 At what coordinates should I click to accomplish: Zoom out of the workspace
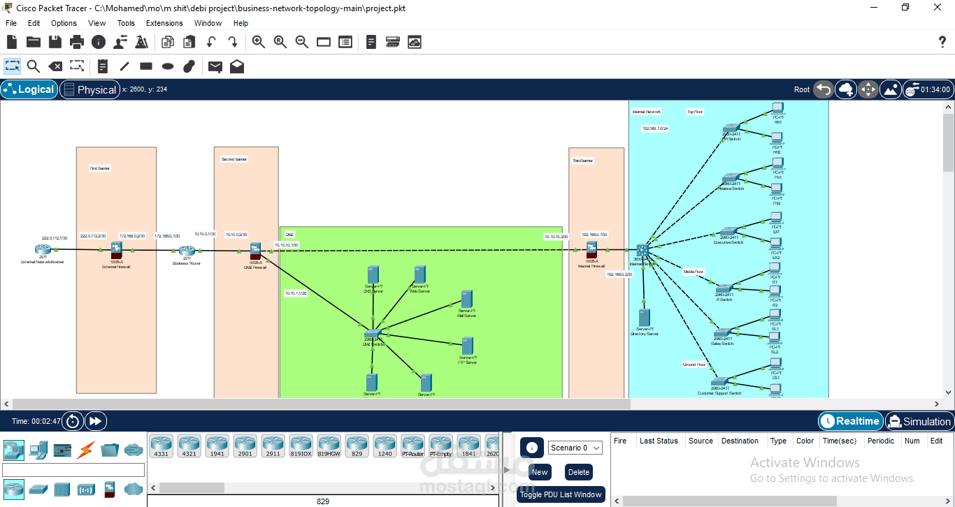pos(302,42)
